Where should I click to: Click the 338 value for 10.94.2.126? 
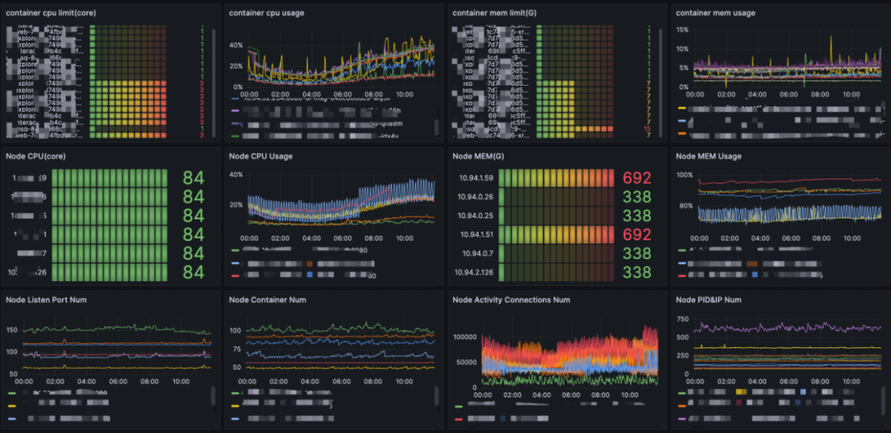pyautogui.click(x=636, y=271)
